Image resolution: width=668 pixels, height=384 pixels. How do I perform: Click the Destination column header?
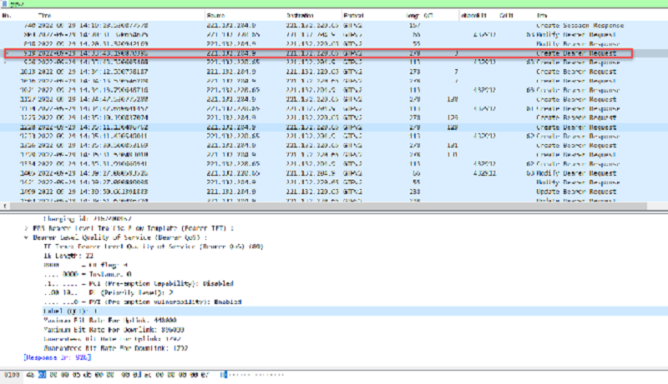(x=301, y=15)
